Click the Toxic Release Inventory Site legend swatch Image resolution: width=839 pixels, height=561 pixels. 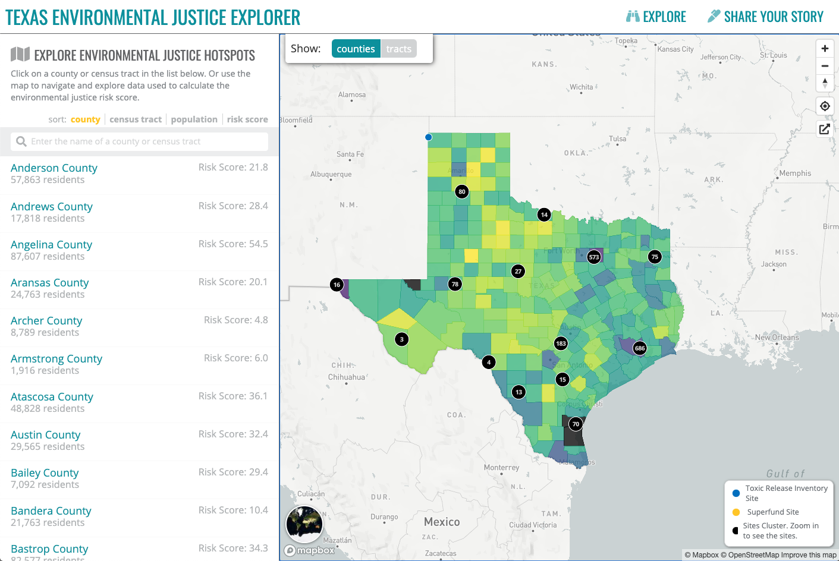point(736,493)
